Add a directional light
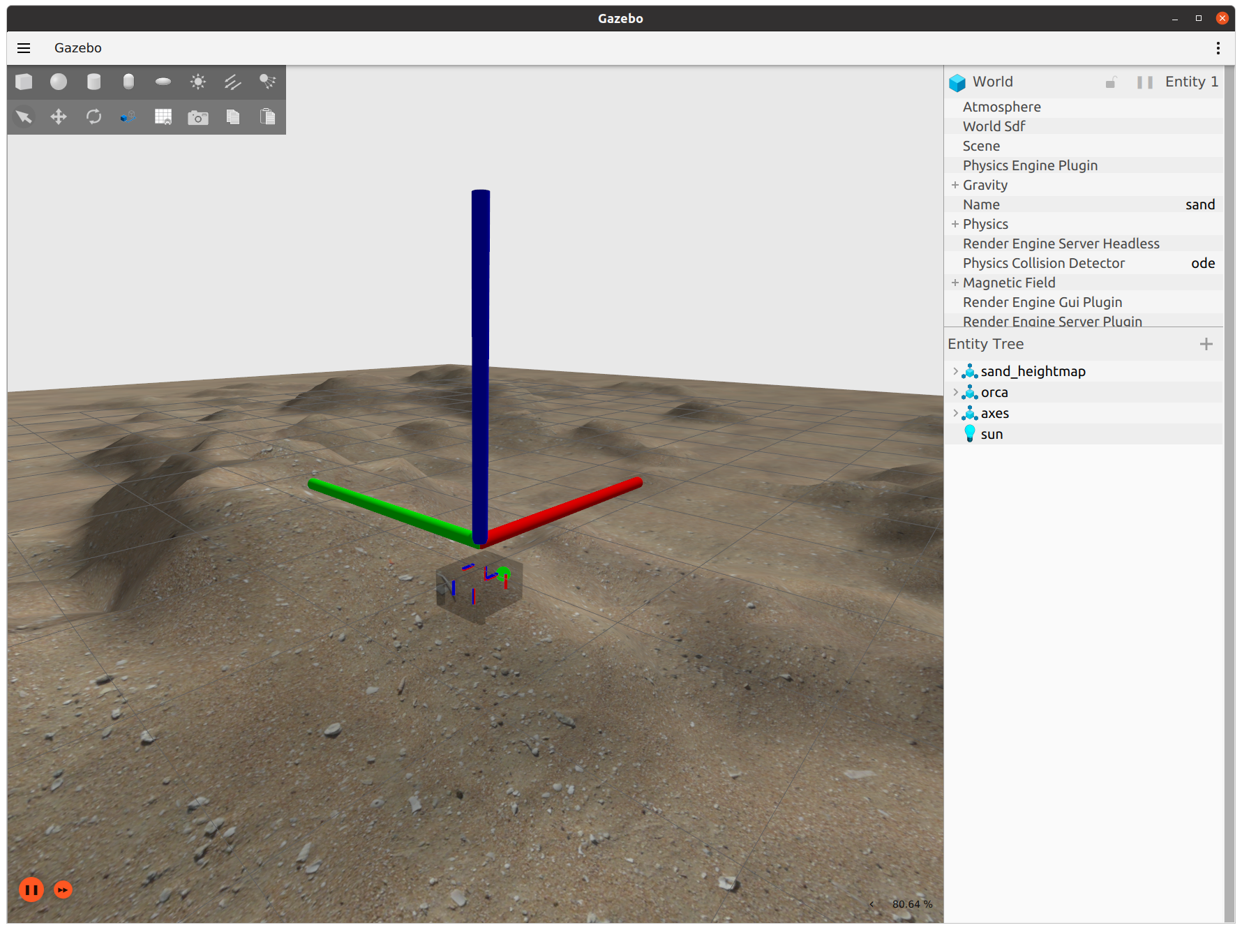Image resolution: width=1242 pixels, height=930 pixels. click(233, 82)
